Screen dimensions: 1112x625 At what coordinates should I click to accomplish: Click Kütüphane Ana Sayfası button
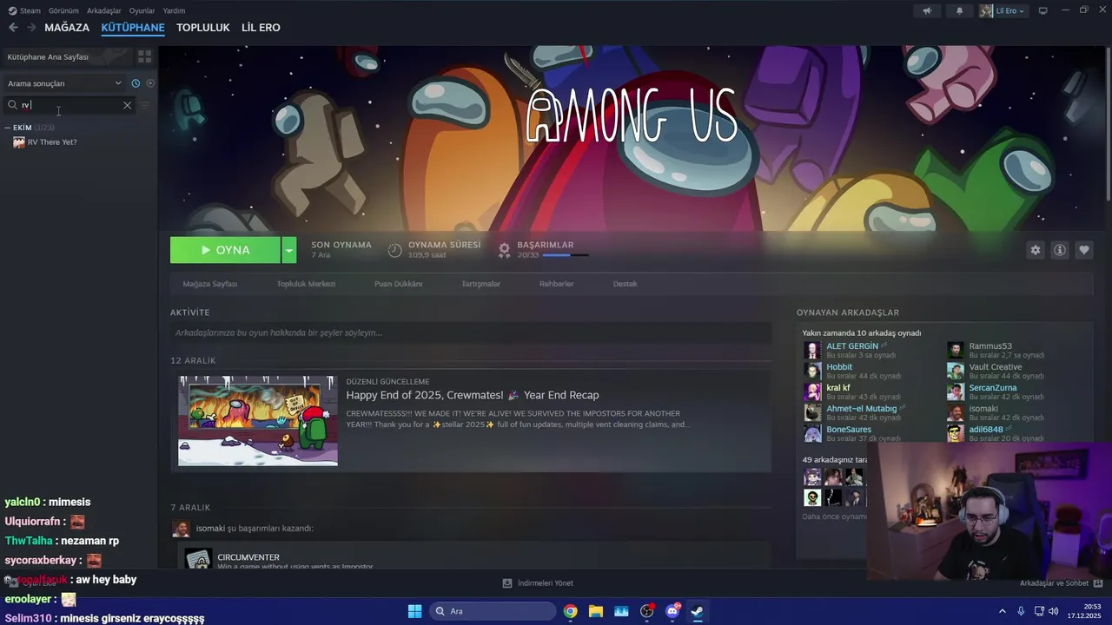coord(67,56)
